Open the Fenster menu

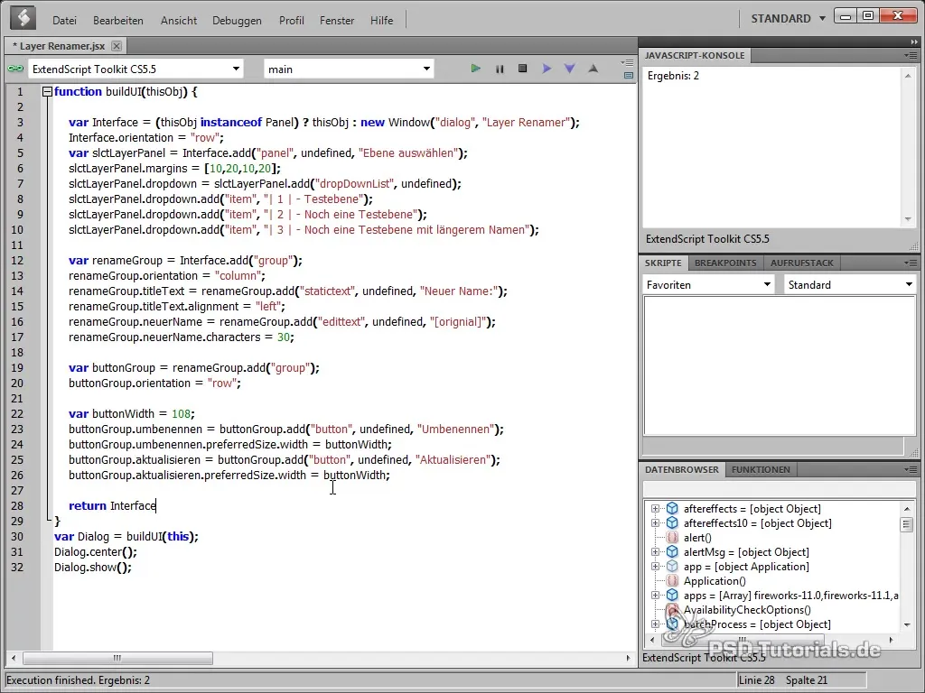coord(337,20)
